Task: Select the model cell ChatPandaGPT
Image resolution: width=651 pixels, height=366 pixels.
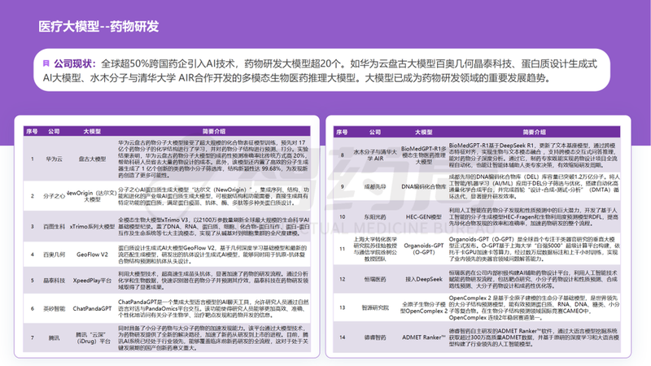Action: (92, 308)
